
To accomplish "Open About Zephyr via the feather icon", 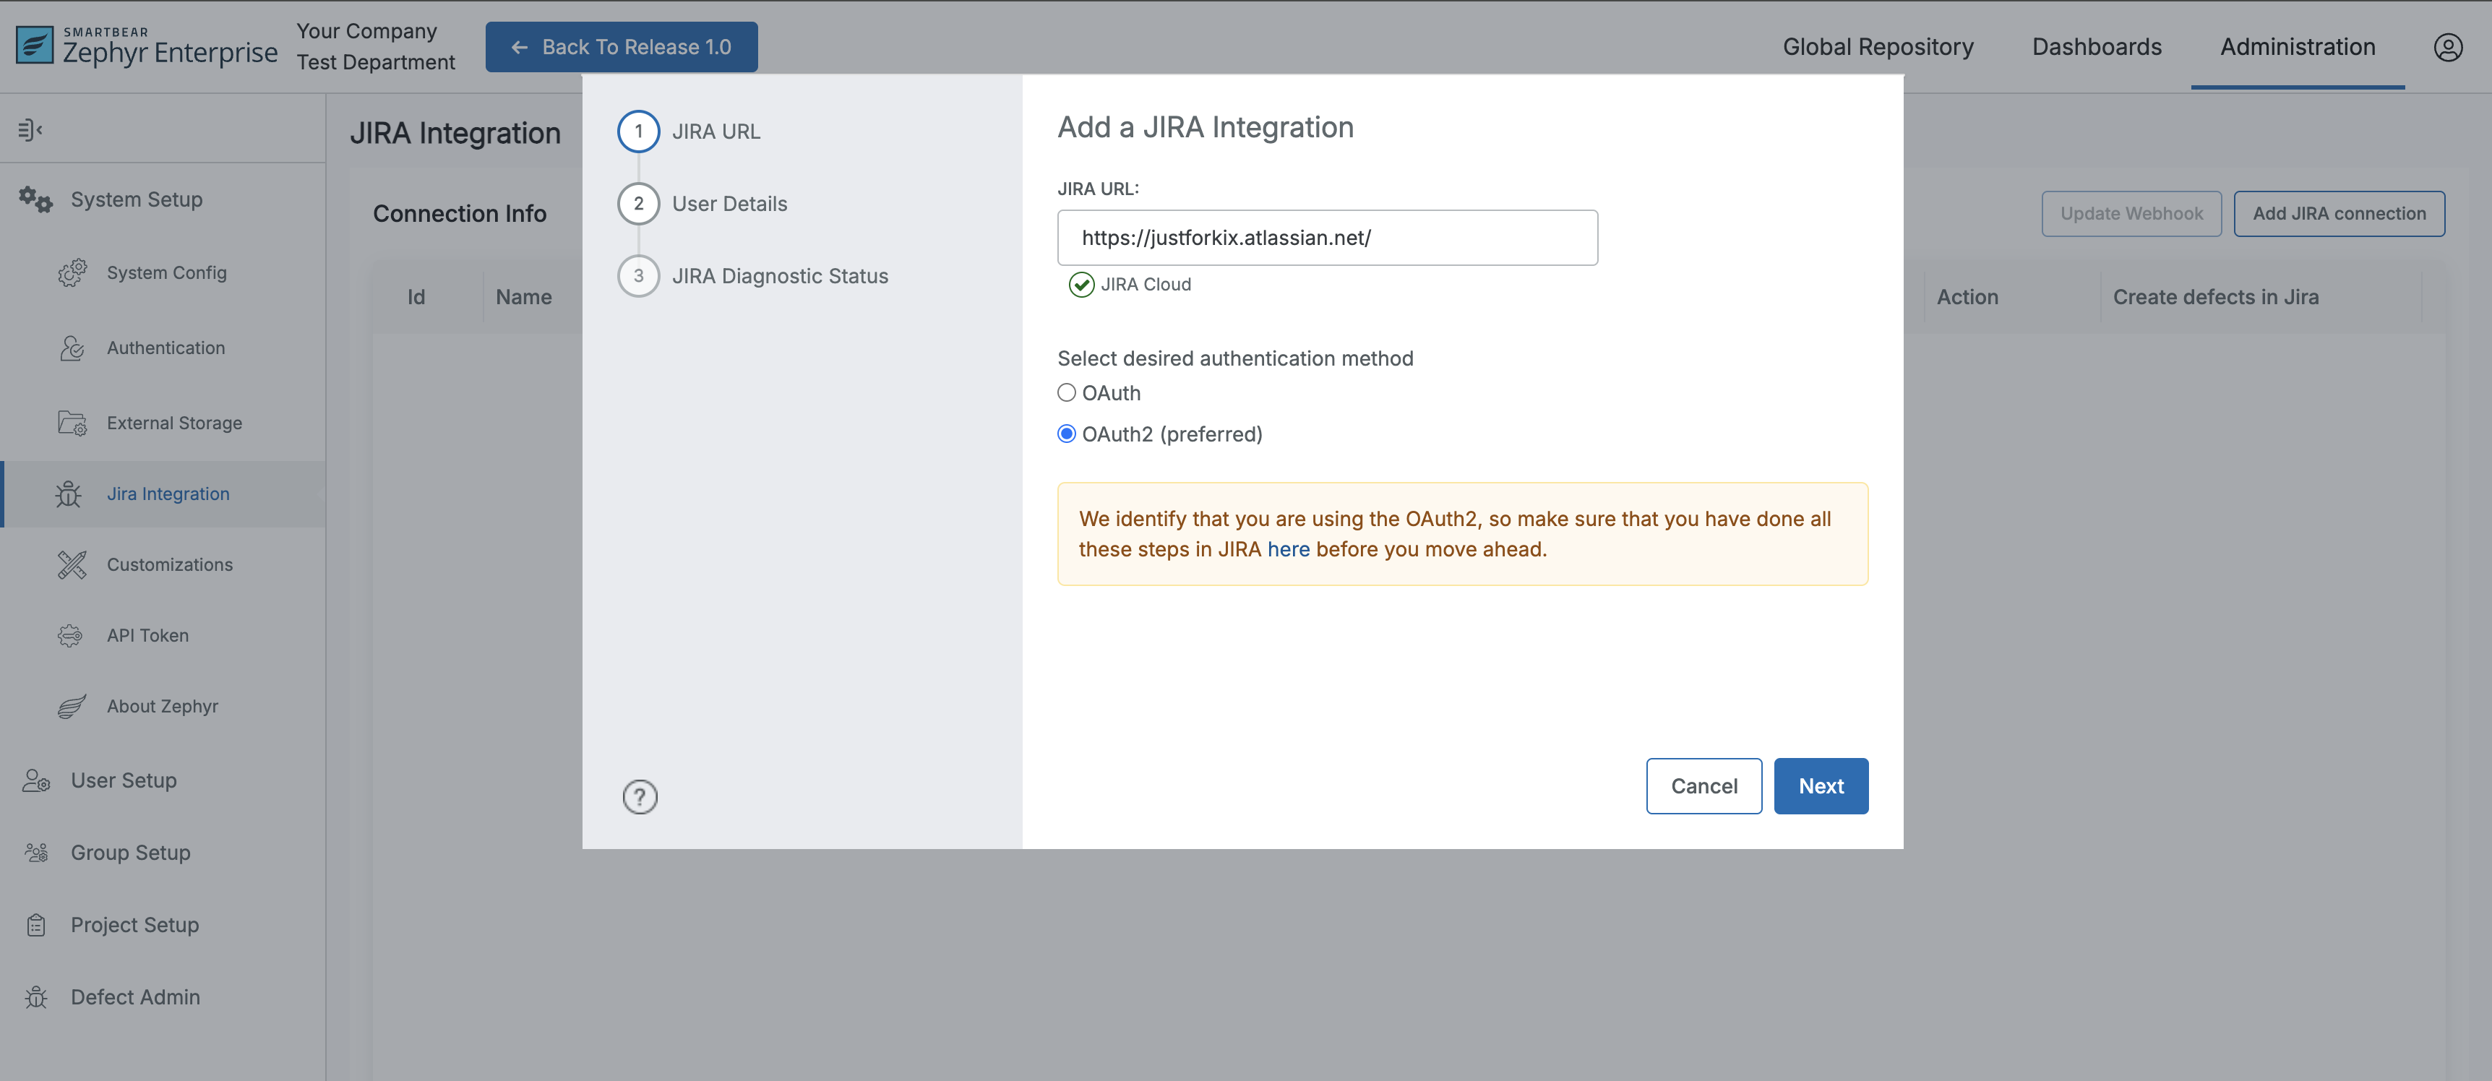I will point(69,706).
